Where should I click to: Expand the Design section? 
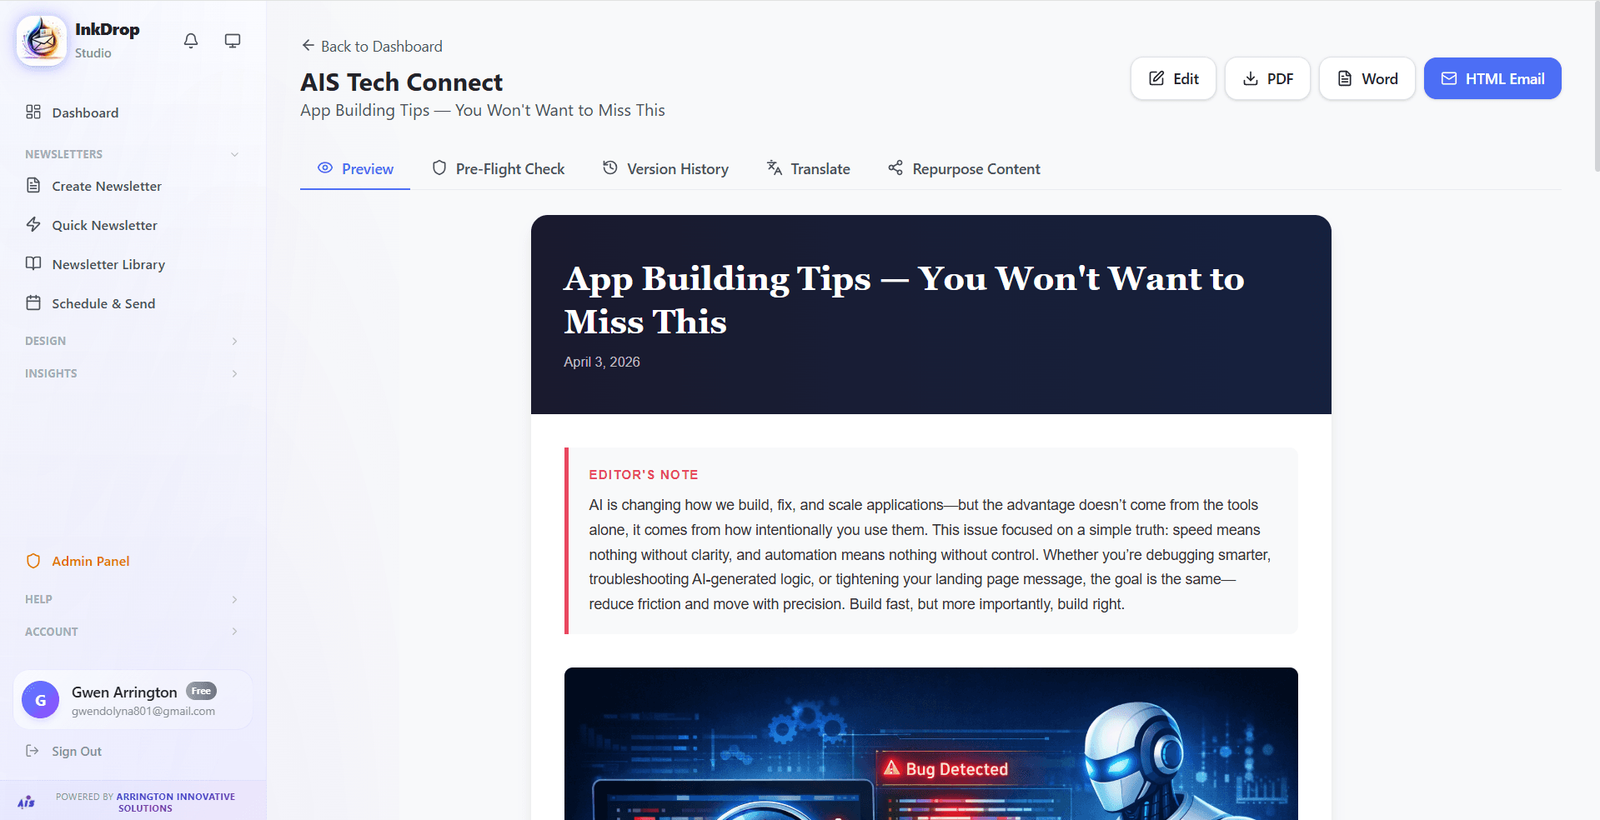click(x=133, y=341)
